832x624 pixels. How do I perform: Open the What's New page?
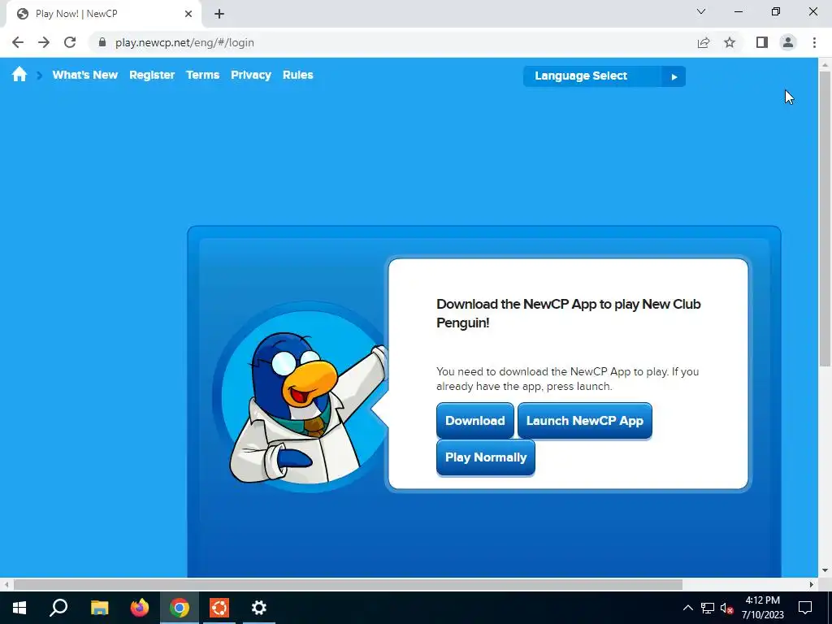tap(84, 75)
